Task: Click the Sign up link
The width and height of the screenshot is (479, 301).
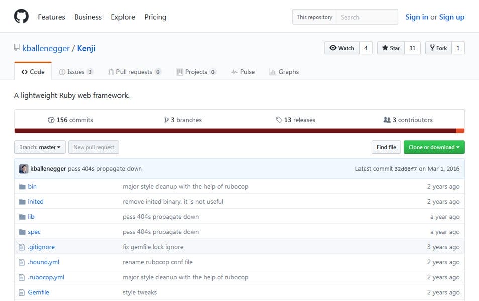Action: [451, 17]
